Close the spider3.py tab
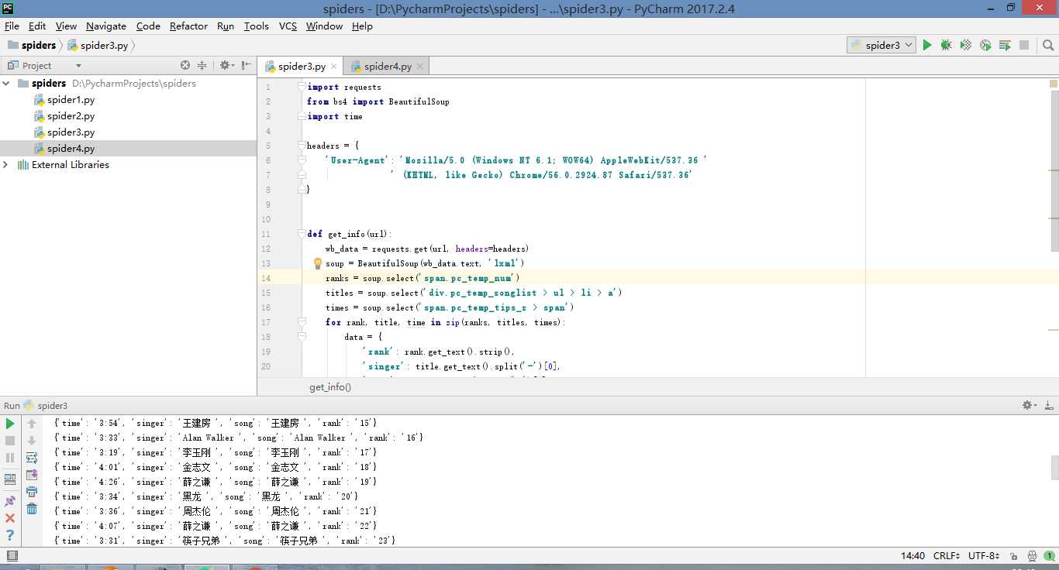The width and height of the screenshot is (1059, 570). click(333, 67)
